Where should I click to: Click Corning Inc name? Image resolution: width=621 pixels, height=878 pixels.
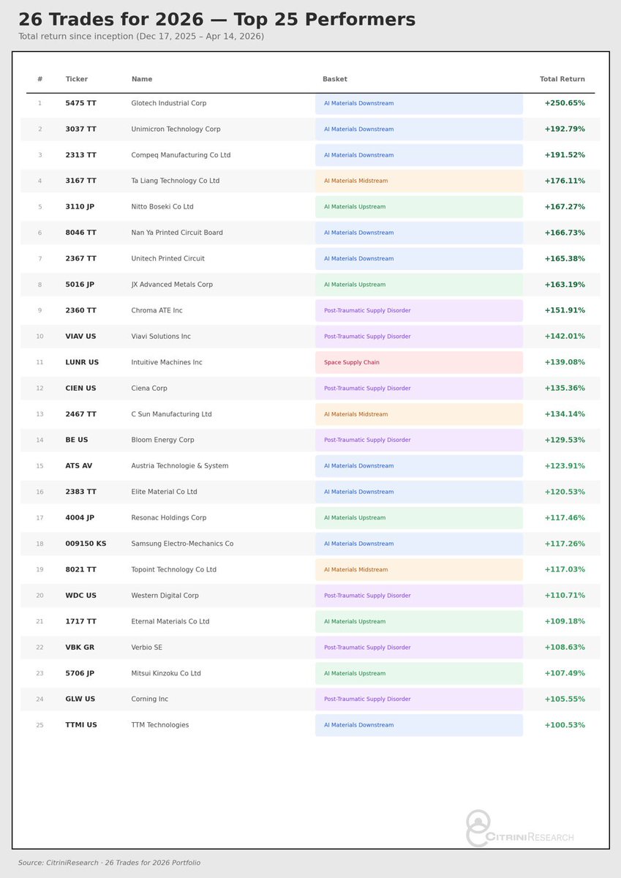point(150,699)
